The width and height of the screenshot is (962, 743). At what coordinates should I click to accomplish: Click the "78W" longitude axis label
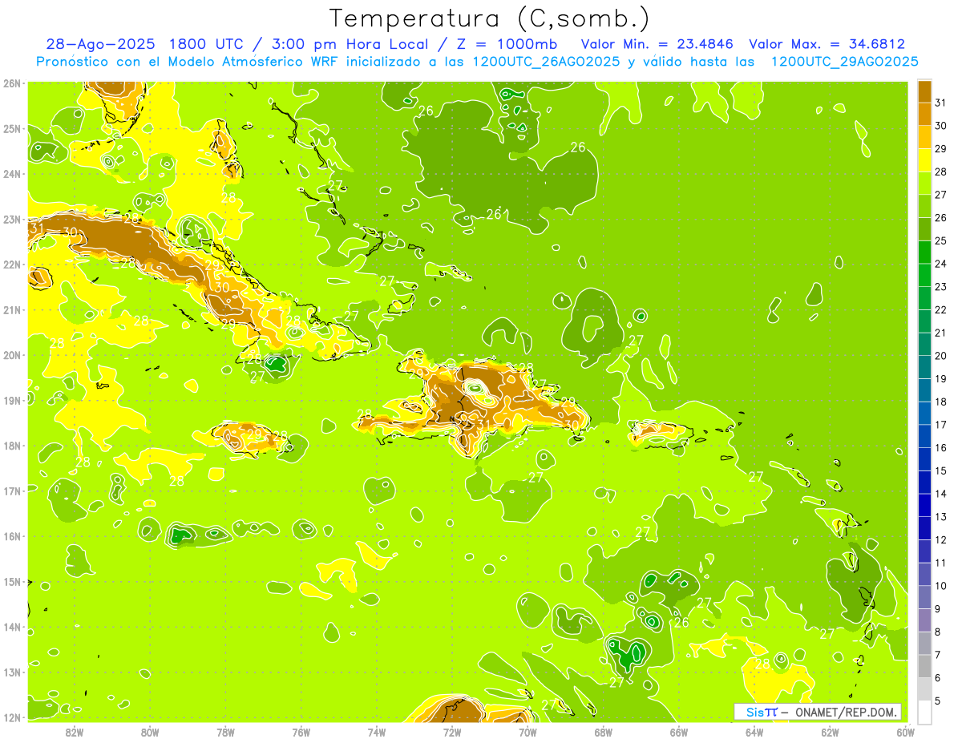pyautogui.click(x=225, y=732)
